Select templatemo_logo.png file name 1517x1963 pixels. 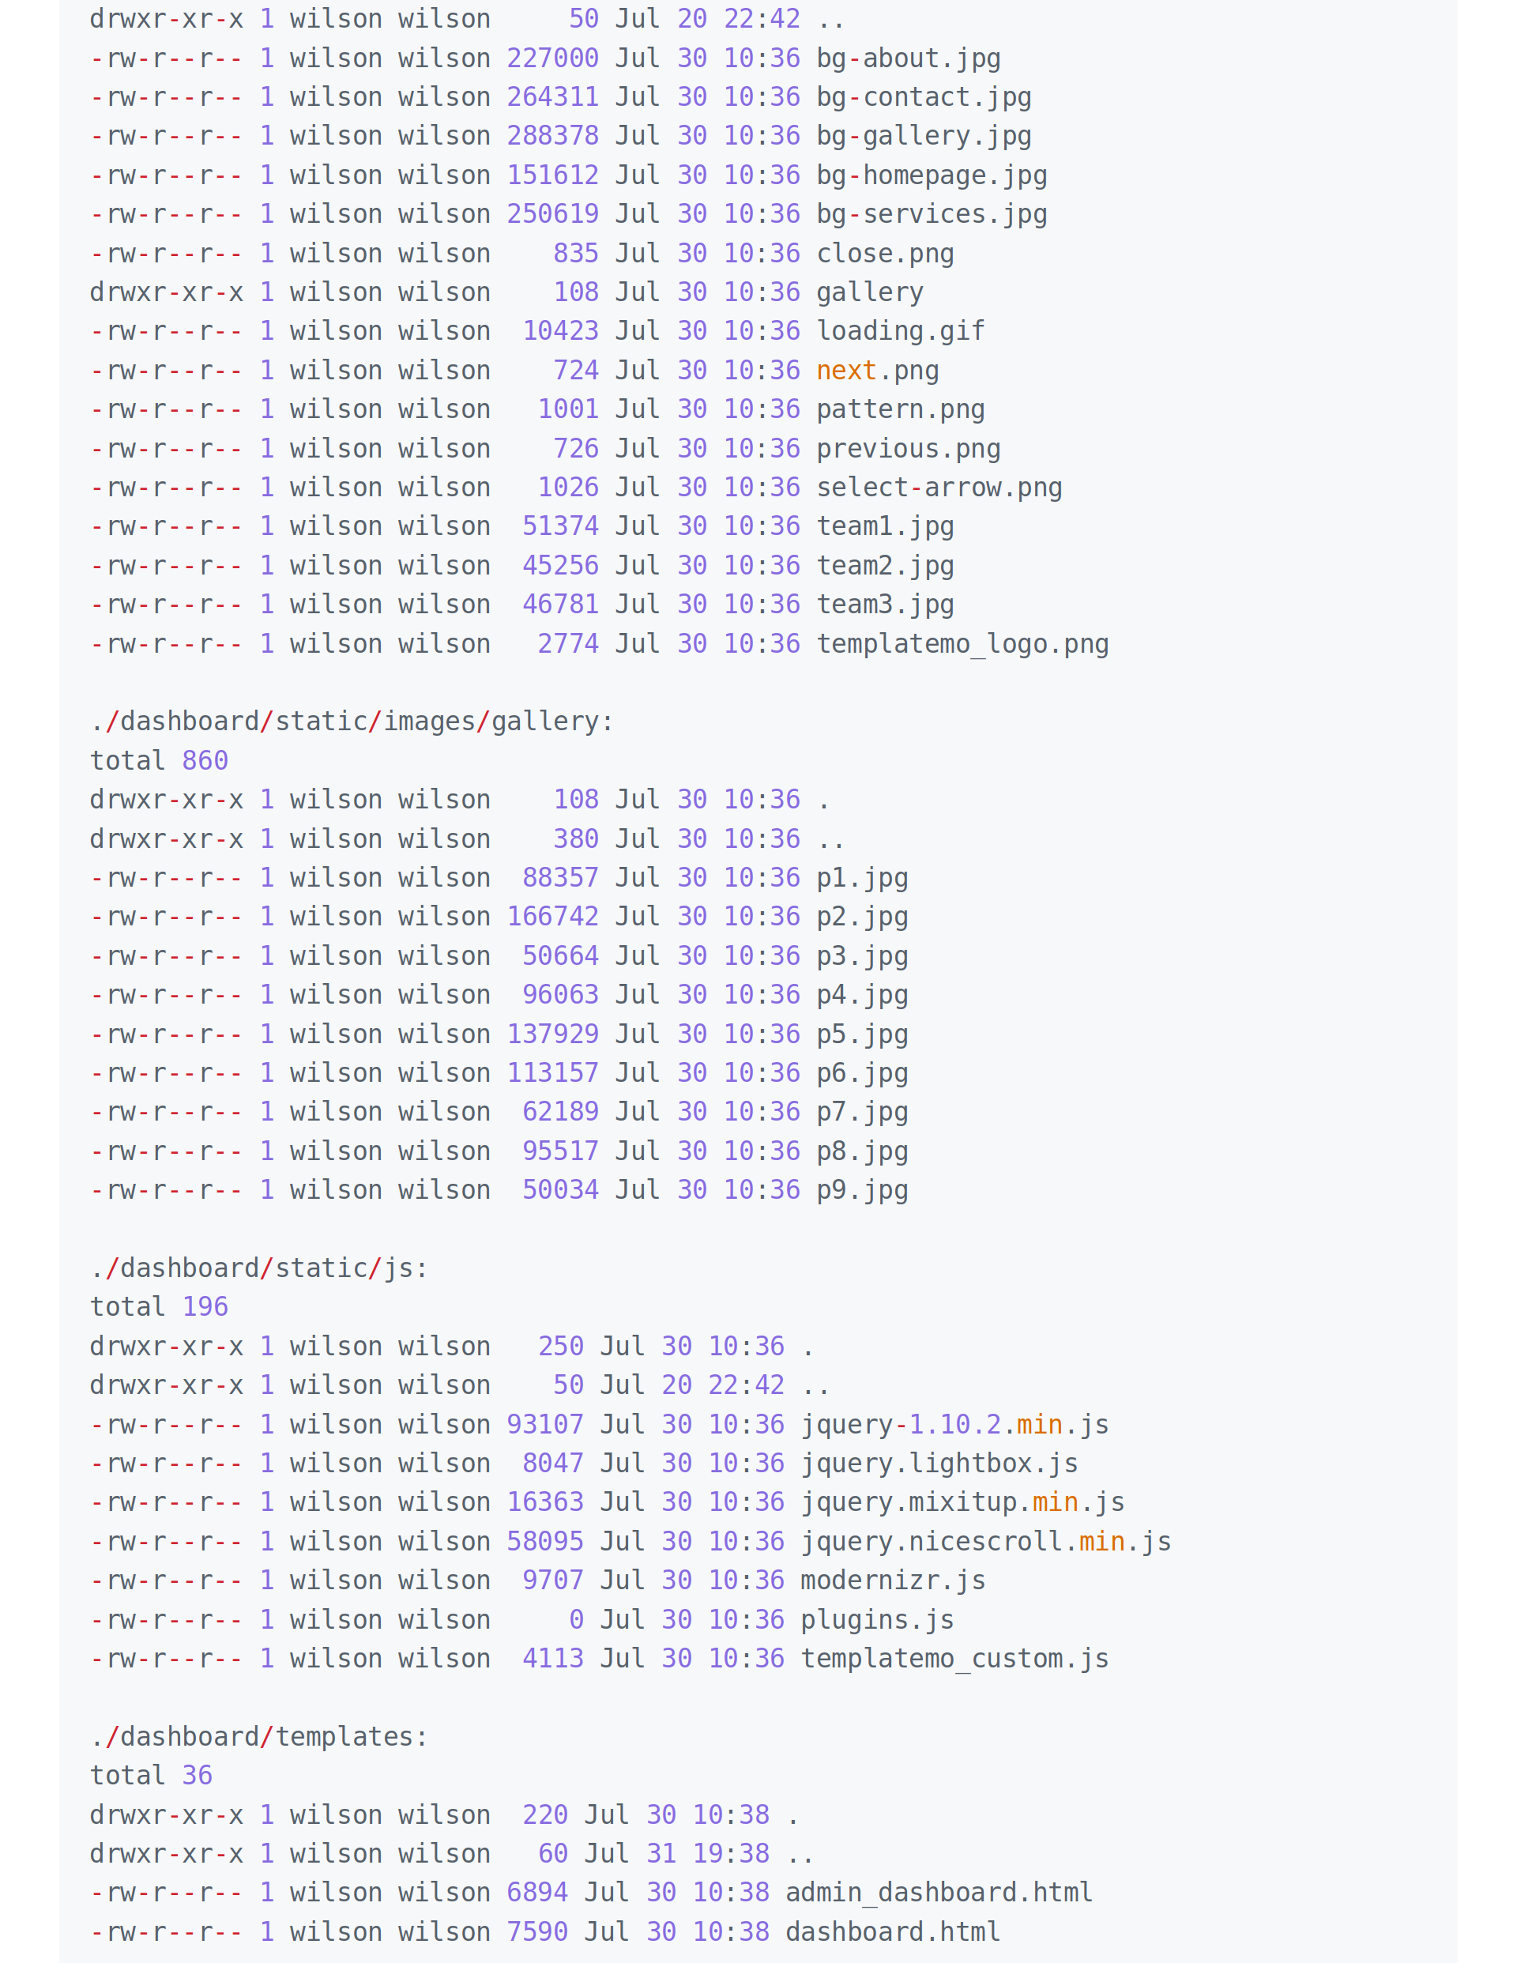(x=962, y=644)
